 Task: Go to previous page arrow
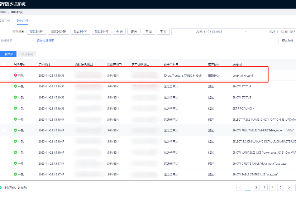240,188
